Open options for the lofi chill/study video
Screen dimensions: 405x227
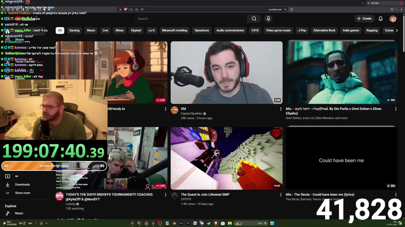tap(165, 109)
